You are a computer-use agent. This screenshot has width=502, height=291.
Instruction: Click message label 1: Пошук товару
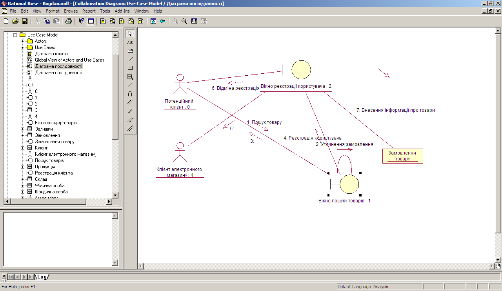point(264,122)
